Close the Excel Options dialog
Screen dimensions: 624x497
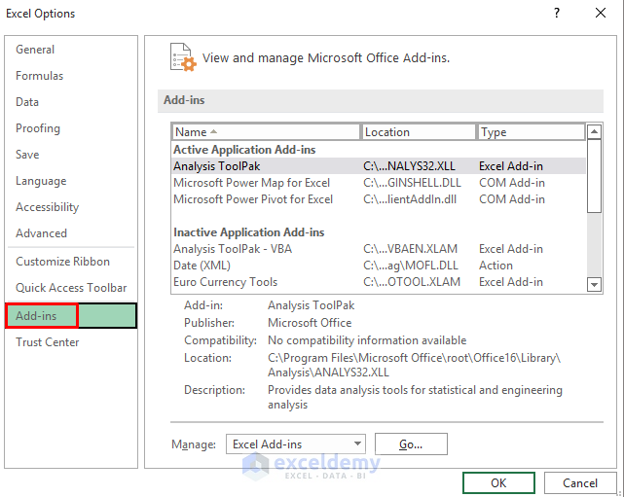pos(601,14)
